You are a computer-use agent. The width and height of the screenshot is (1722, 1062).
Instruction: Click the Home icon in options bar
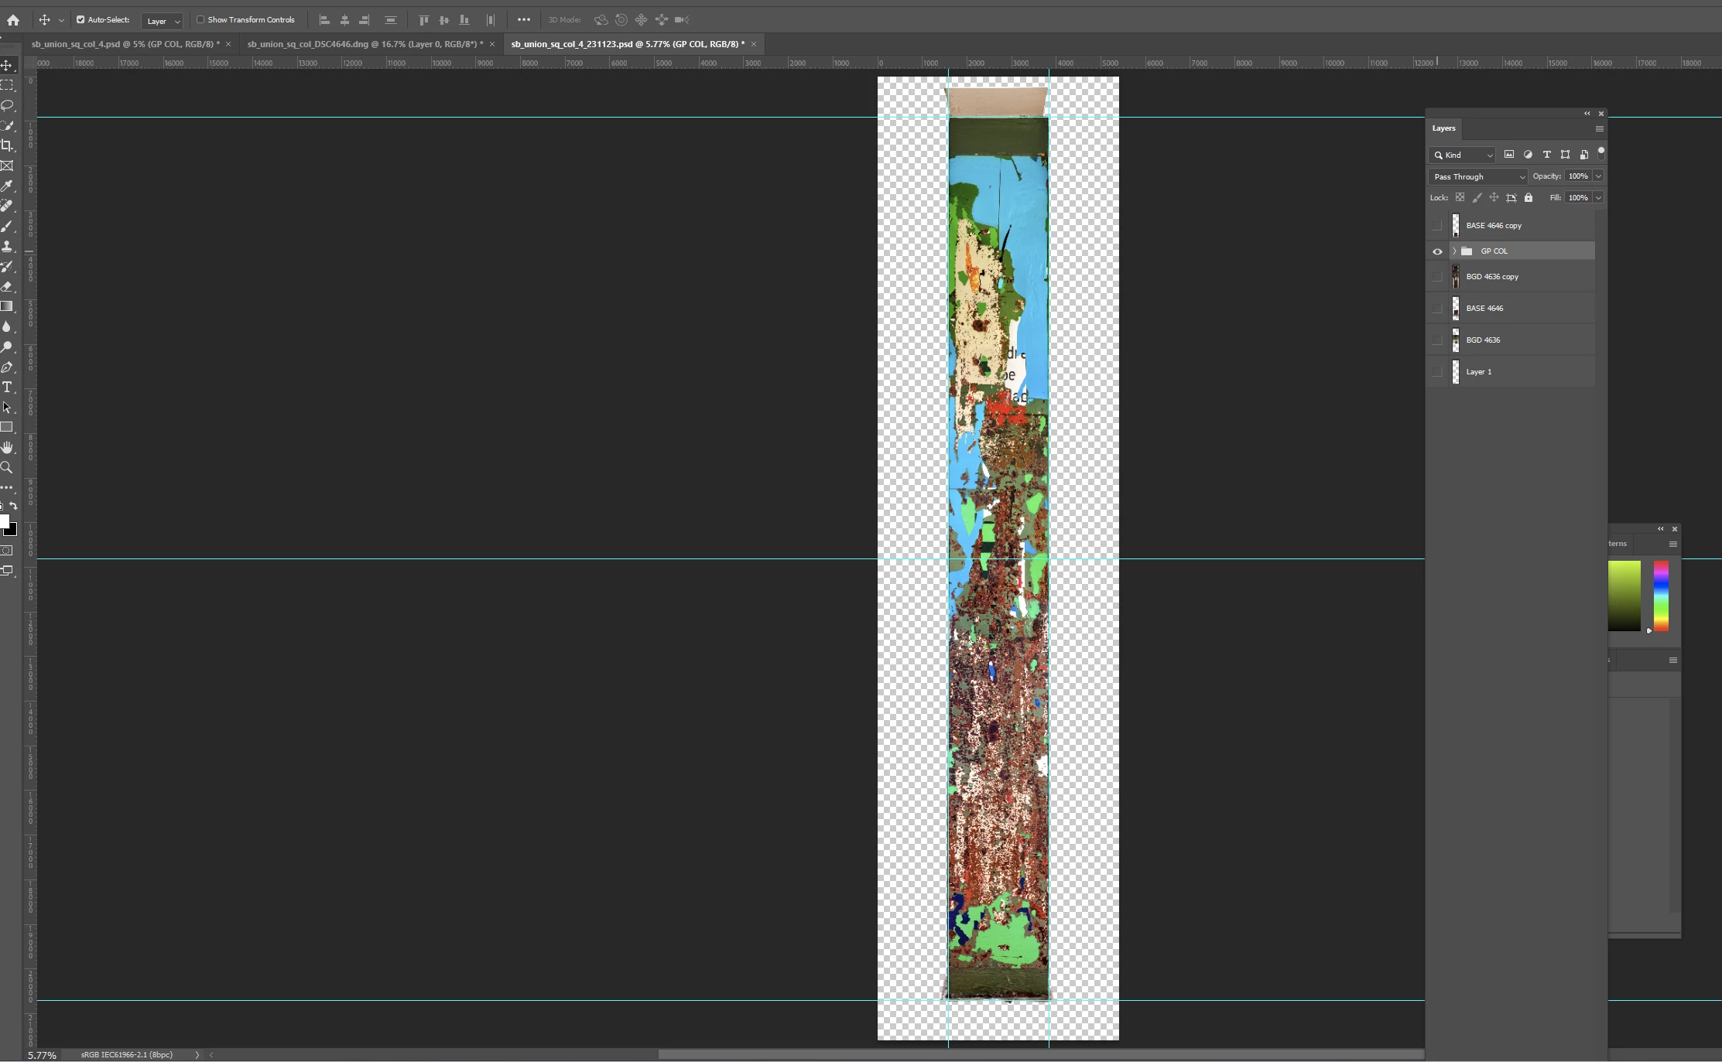[x=13, y=20]
